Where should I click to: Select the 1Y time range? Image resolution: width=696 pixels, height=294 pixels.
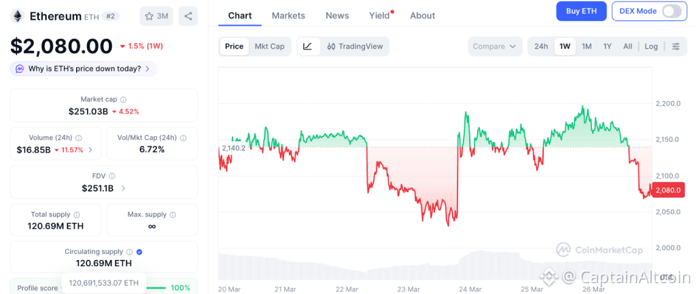(608, 46)
